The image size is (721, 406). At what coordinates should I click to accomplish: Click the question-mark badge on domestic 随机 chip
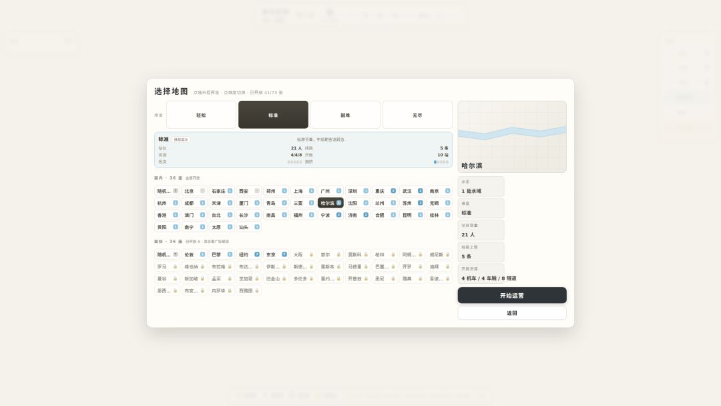pos(175,191)
